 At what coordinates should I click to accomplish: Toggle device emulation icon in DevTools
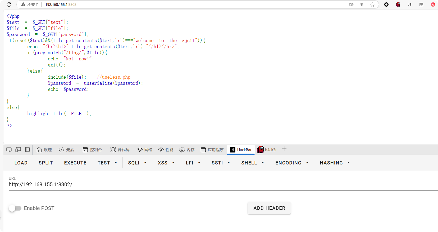[x=18, y=150]
